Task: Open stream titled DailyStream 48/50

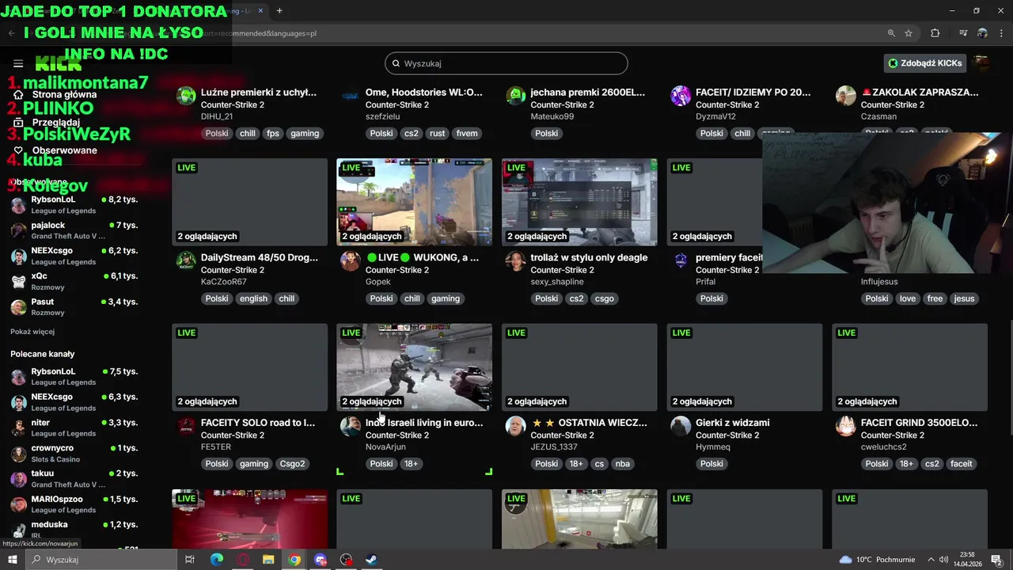Action: (260, 257)
